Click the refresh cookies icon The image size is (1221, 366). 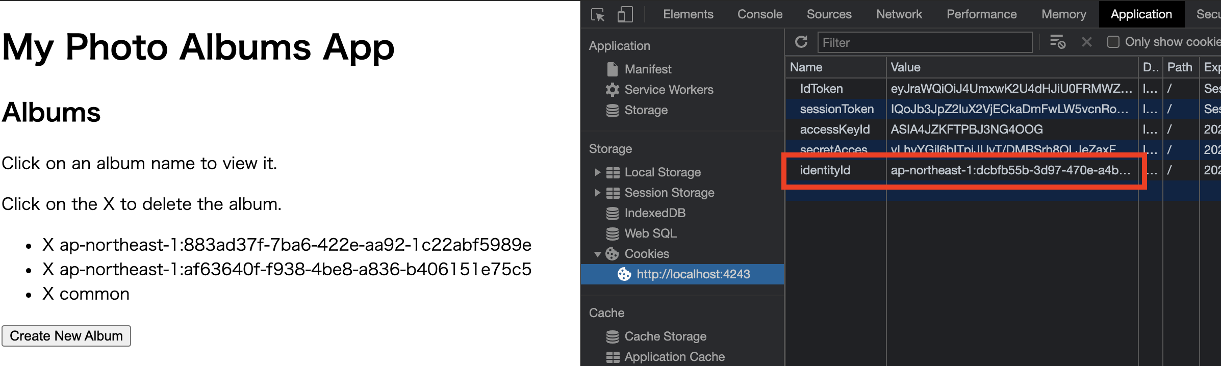pos(801,42)
